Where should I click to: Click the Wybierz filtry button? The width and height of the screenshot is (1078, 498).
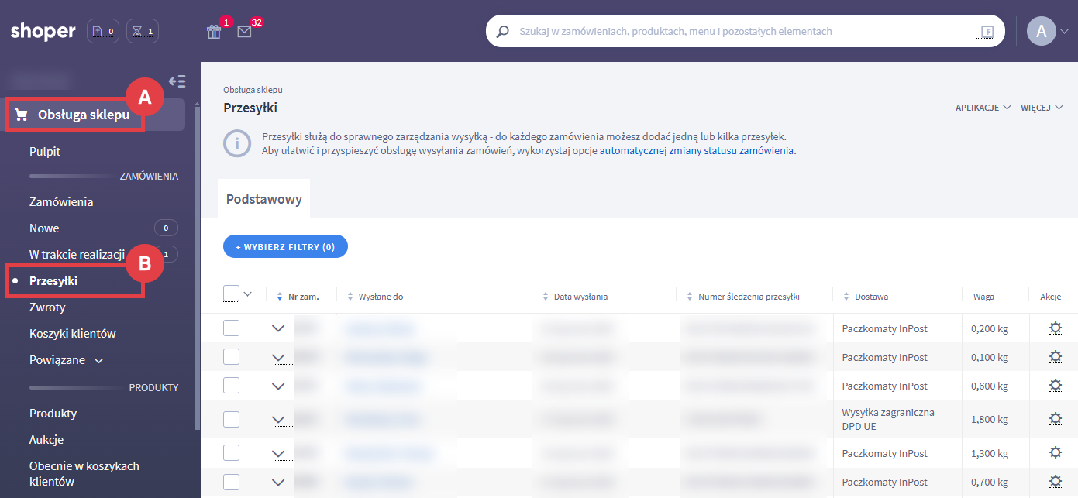285,247
